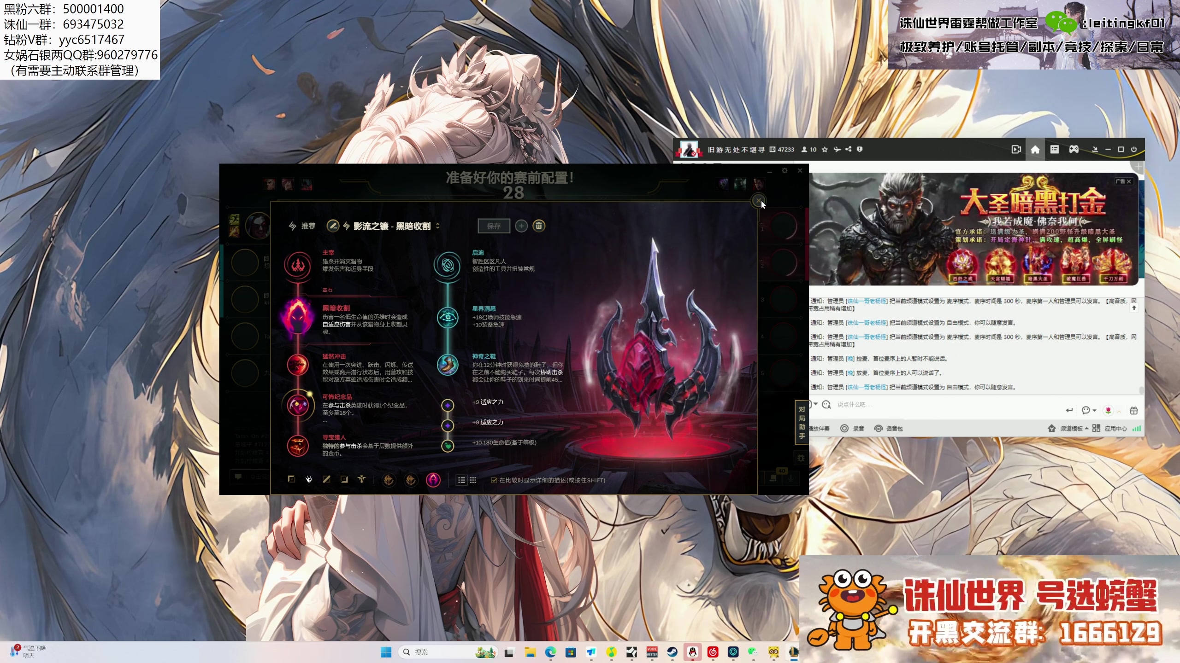
Task: Click the collapse arrow icon in YY title bar
Action: click(x=1095, y=150)
